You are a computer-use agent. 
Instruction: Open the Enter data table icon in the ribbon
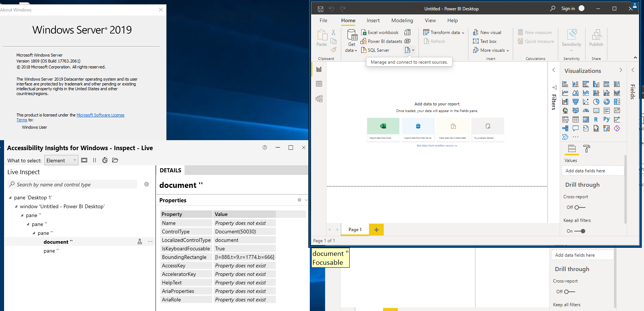coord(407,32)
